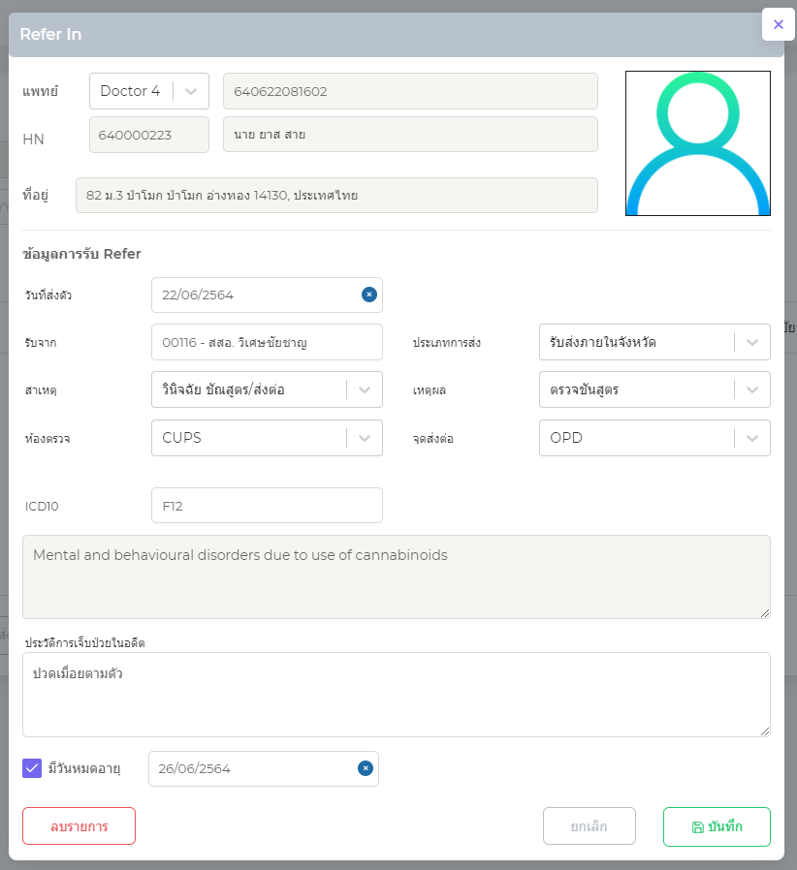
Task: Clear the วันที่ส่งตัว date value
Action: pyautogui.click(x=369, y=295)
